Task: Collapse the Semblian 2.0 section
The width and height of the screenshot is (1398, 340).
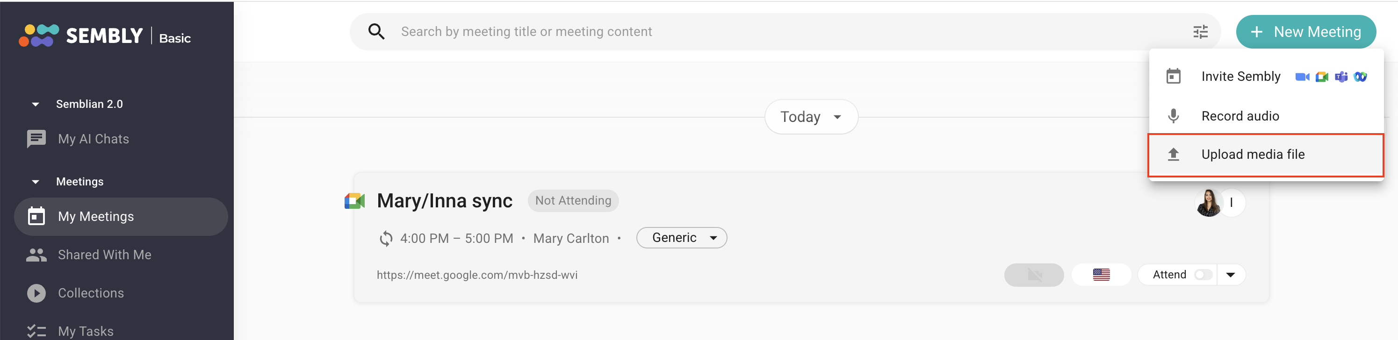Action: (36, 104)
